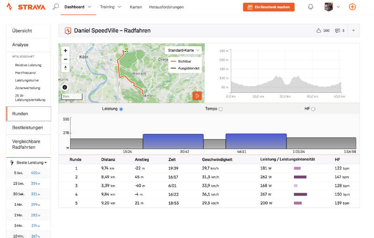
Task: Click the orange plus upload icon
Action: tap(352, 7)
